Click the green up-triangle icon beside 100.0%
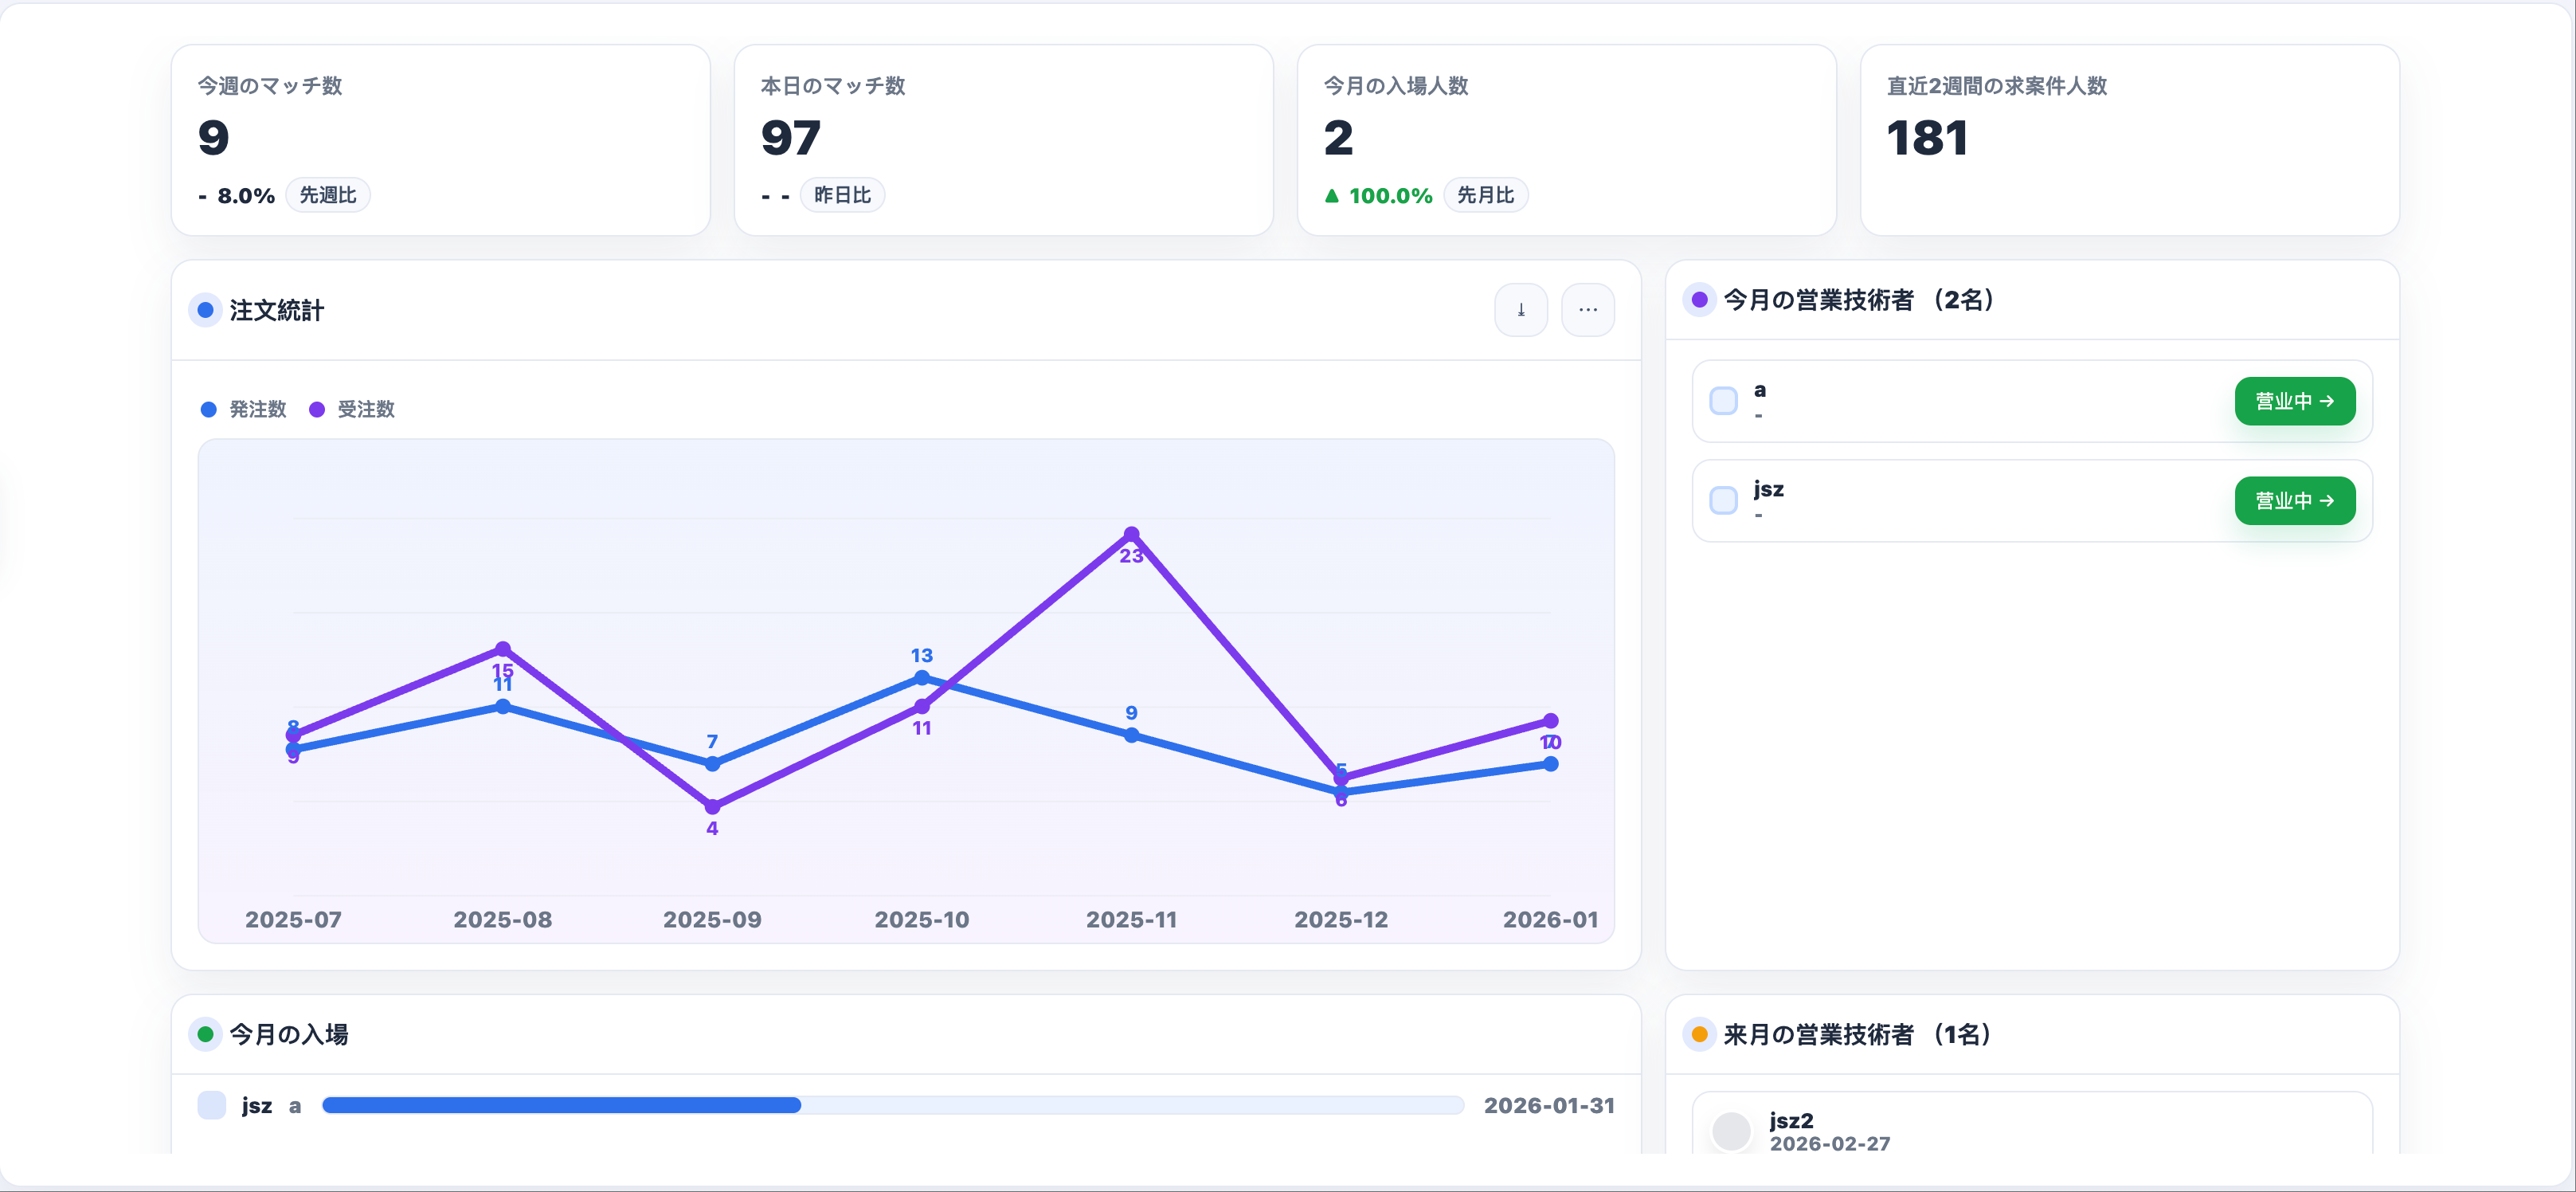This screenshot has width=2576, height=1192. (x=1331, y=196)
